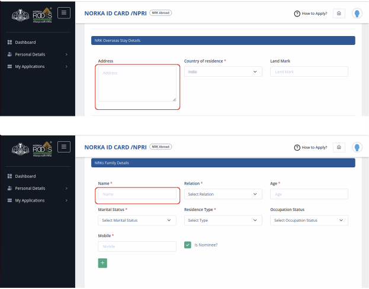Select Dashboard label in top sidebar
369x289 pixels.
point(25,43)
